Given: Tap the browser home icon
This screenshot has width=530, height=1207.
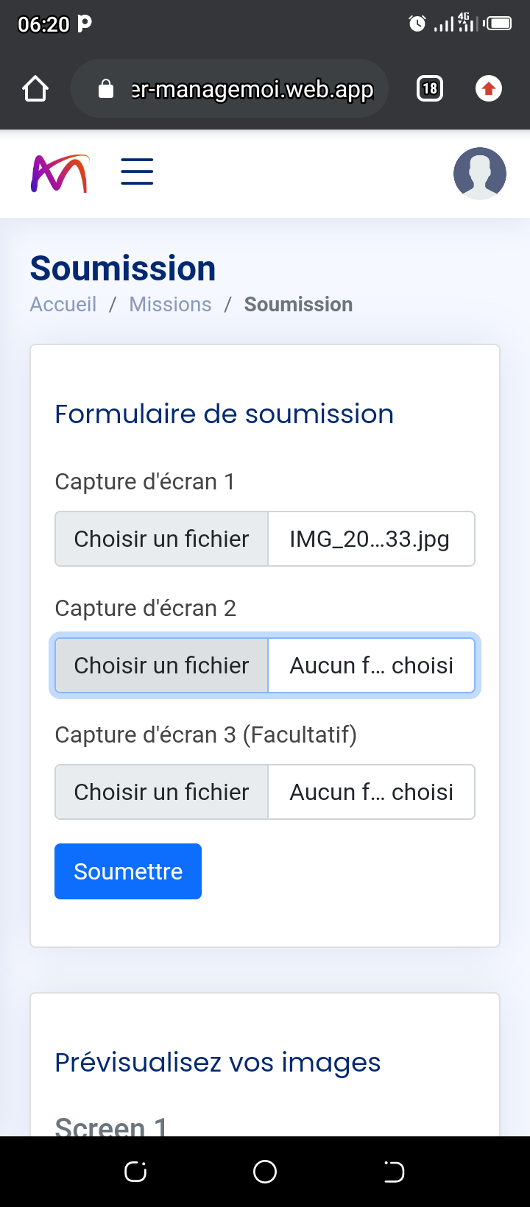Looking at the screenshot, I should (35, 89).
